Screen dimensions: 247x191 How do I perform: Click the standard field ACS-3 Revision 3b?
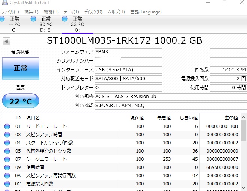pyautogui.click(x=171, y=97)
